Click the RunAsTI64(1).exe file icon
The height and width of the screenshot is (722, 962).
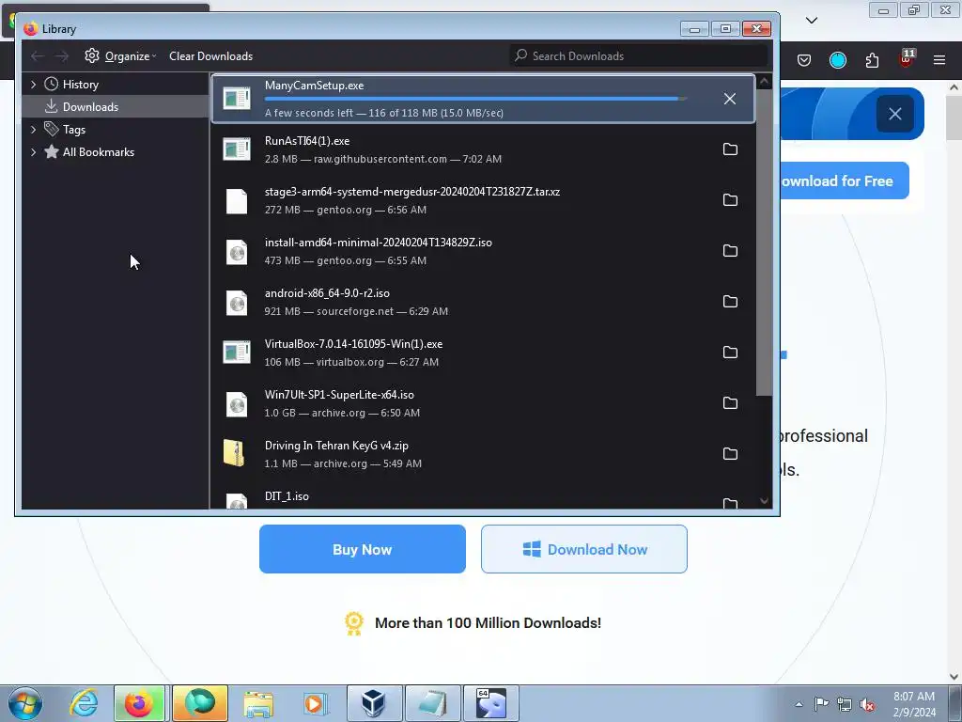click(x=237, y=149)
